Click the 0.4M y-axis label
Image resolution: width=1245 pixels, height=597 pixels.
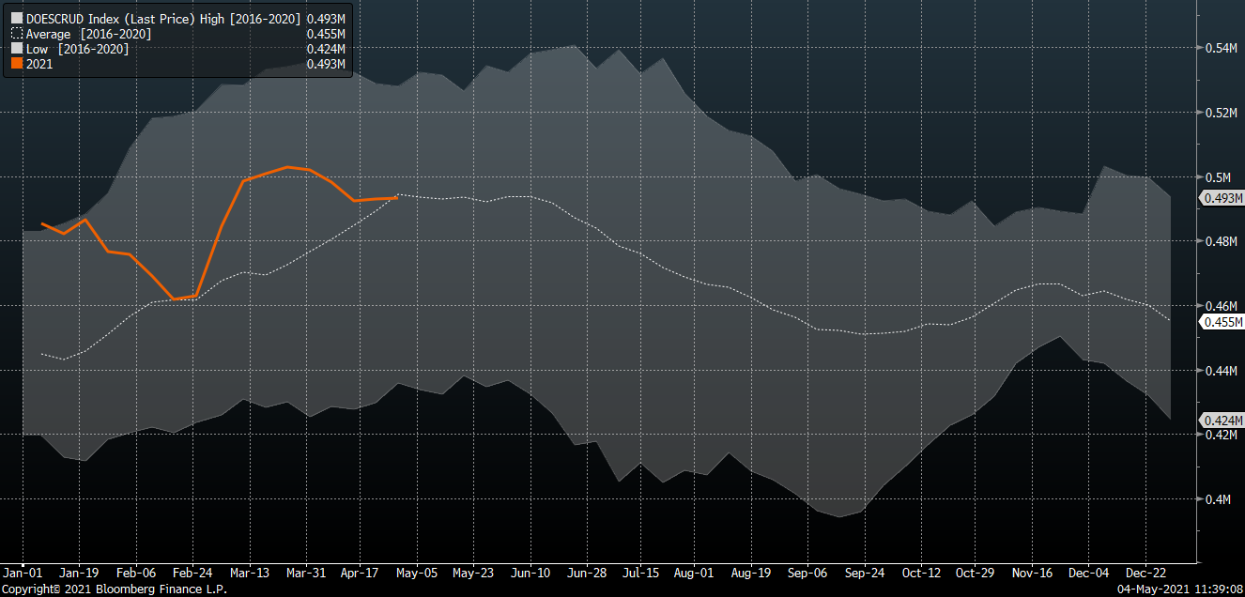click(x=1218, y=500)
